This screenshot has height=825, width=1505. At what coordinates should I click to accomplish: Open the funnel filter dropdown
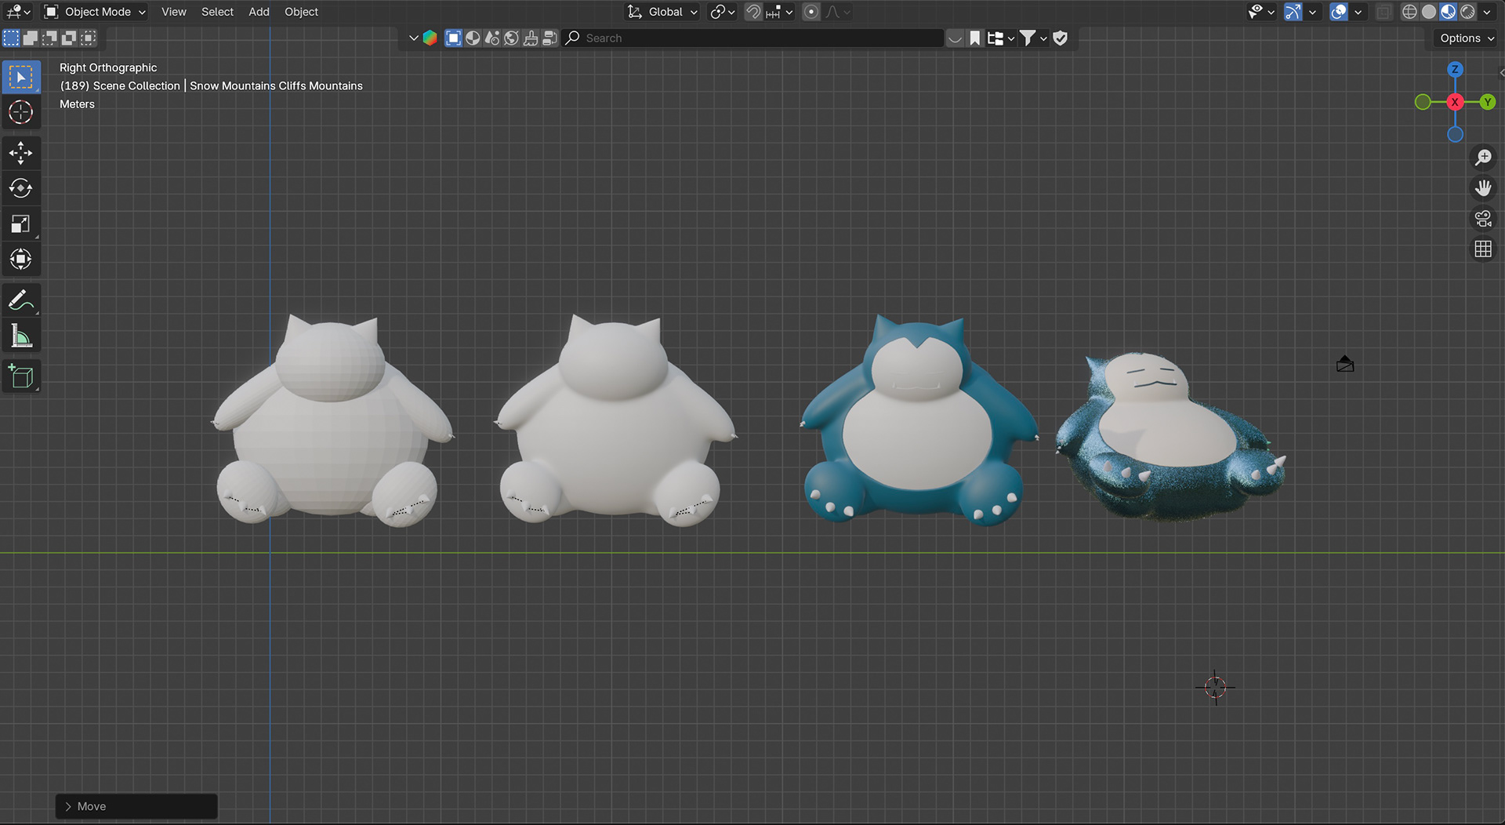coord(1033,38)
